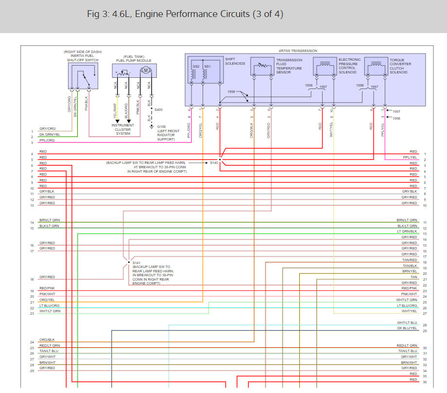Click the S400 splice label
The height and width of the screenshot is (393, 447).
click(158, 109)
